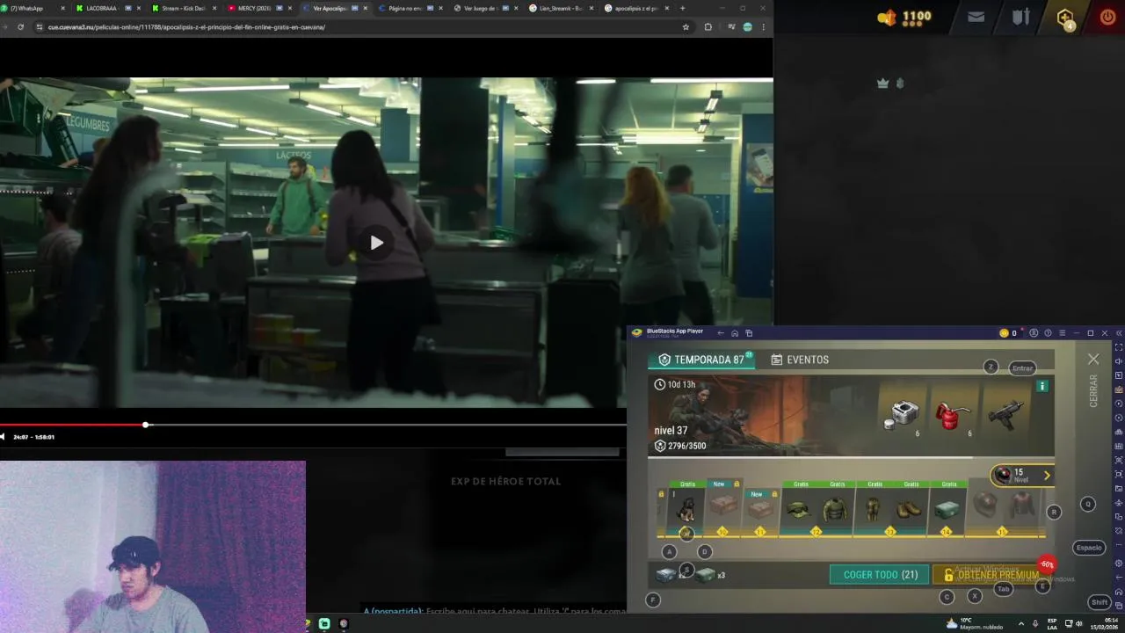1125x633 pixels.
Task: Open BlueStacks settings gear in the sidebar
Action: pos(1118,563)
